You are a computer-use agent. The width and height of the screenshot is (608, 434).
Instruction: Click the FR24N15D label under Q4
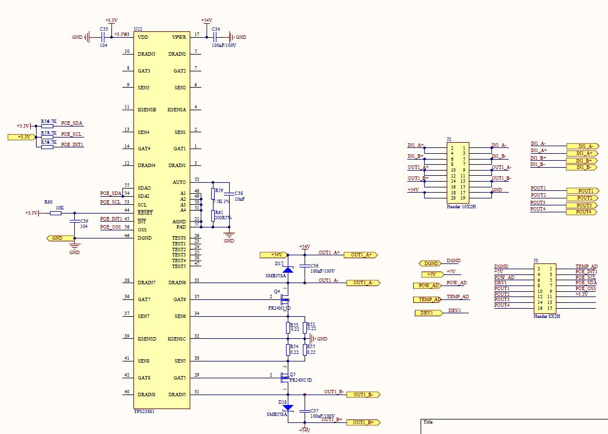[x=280, y=308]
